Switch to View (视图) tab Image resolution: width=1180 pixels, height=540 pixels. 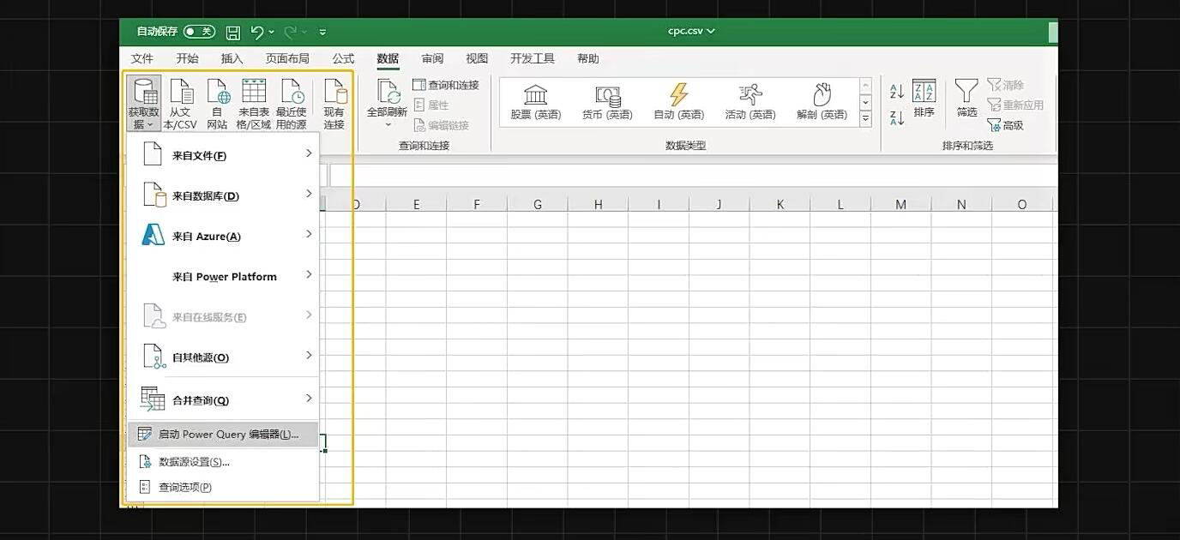tap(477, 58)
